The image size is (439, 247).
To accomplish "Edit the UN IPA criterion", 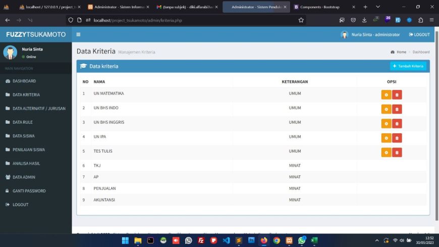I will pyautogui.click(x=386, y=138).
